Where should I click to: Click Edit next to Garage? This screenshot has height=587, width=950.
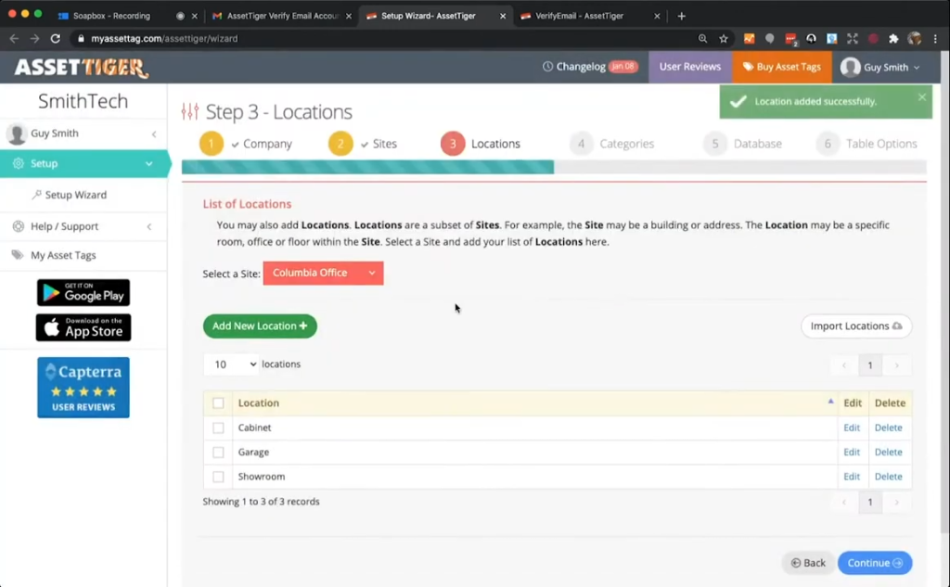coord(852,452)
